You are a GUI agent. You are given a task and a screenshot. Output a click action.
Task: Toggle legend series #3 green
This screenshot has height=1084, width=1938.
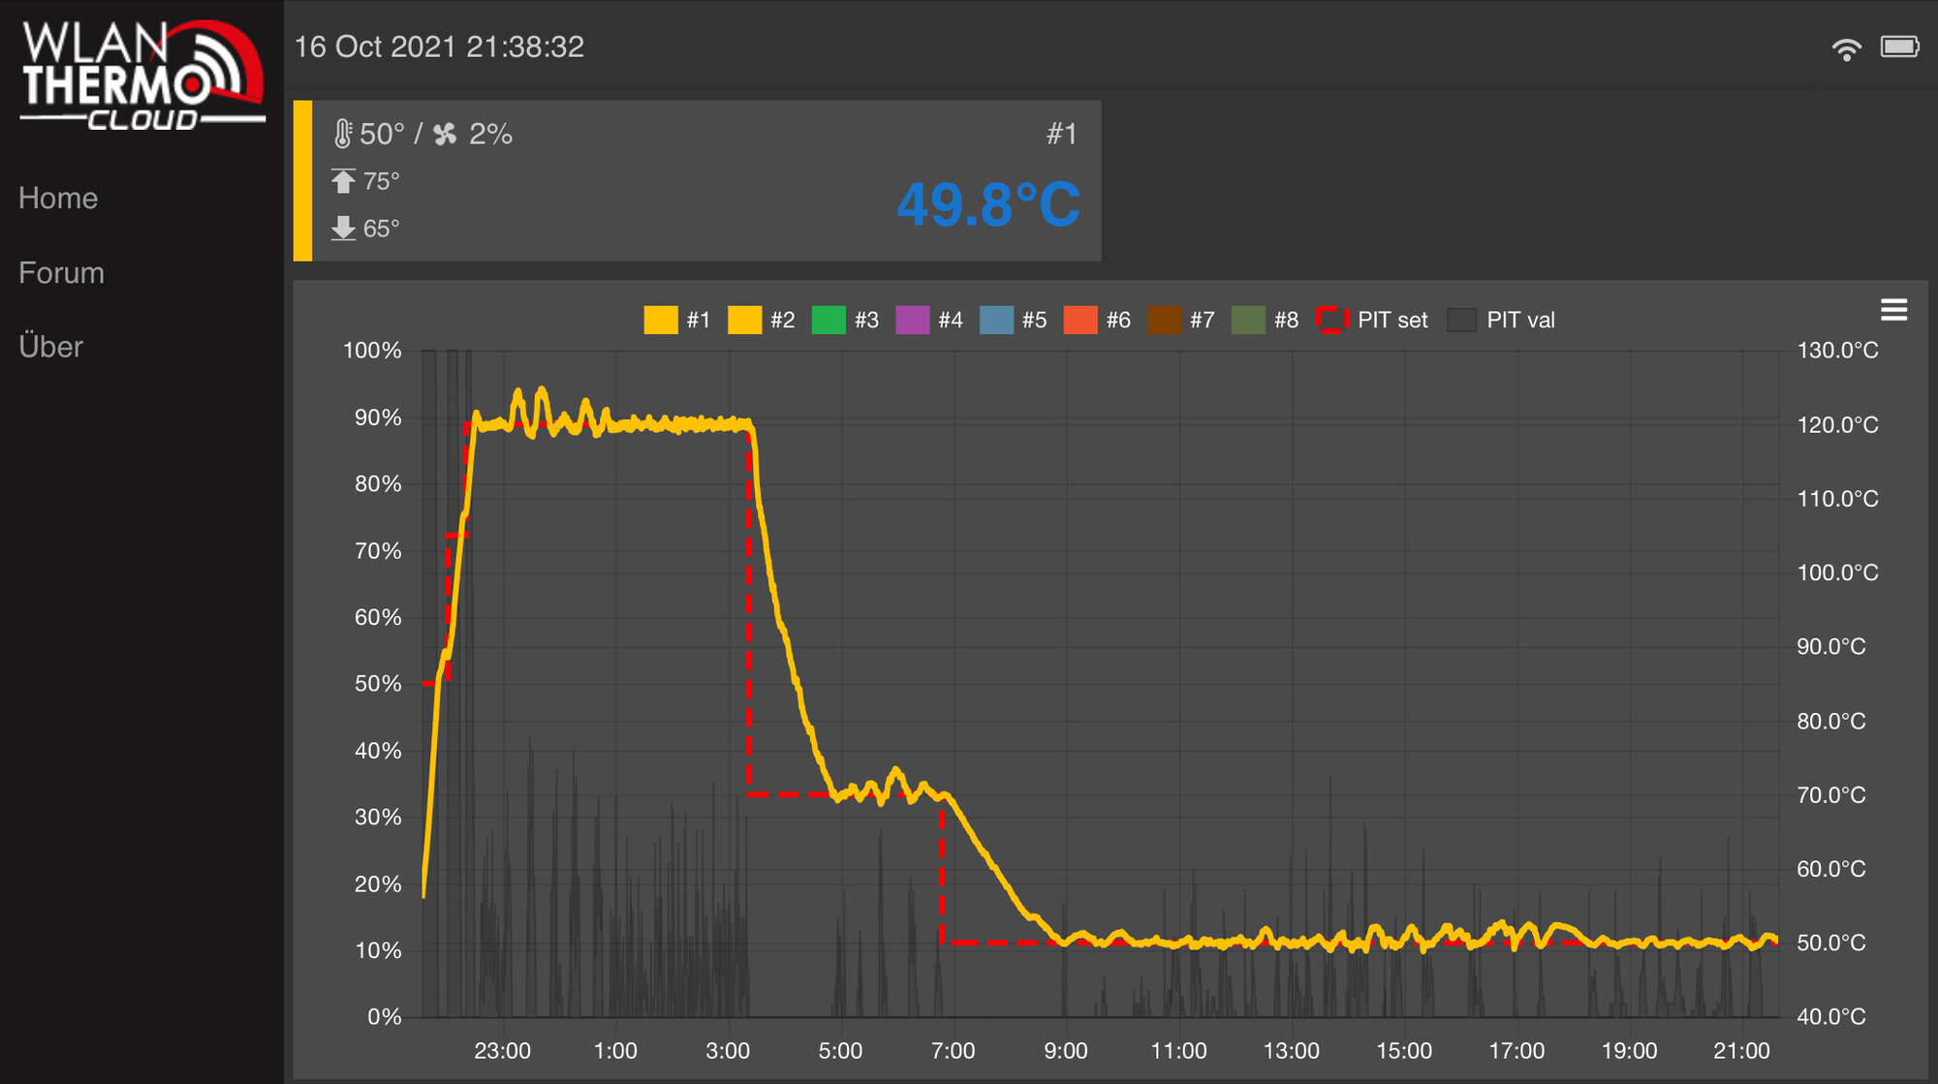click(845, 321)
